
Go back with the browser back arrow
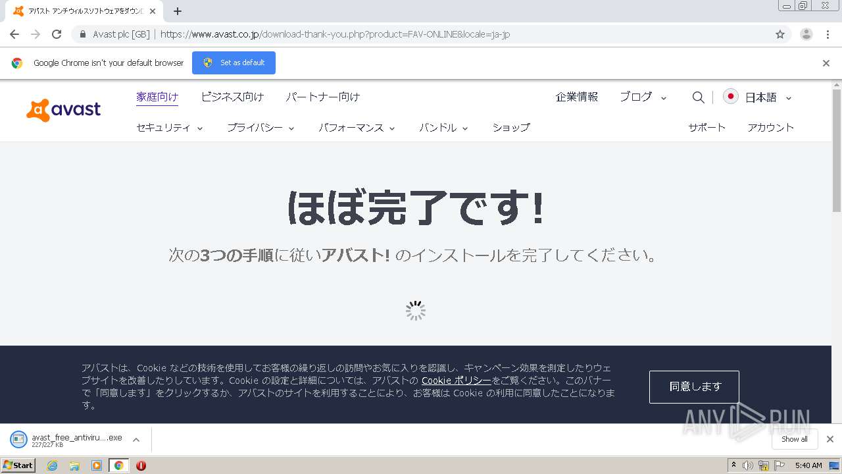pyautogui.click(x=14, y=34)
